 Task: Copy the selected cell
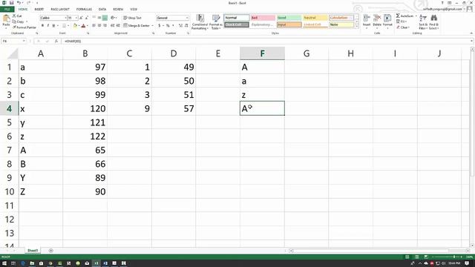(x=19, y=22)
